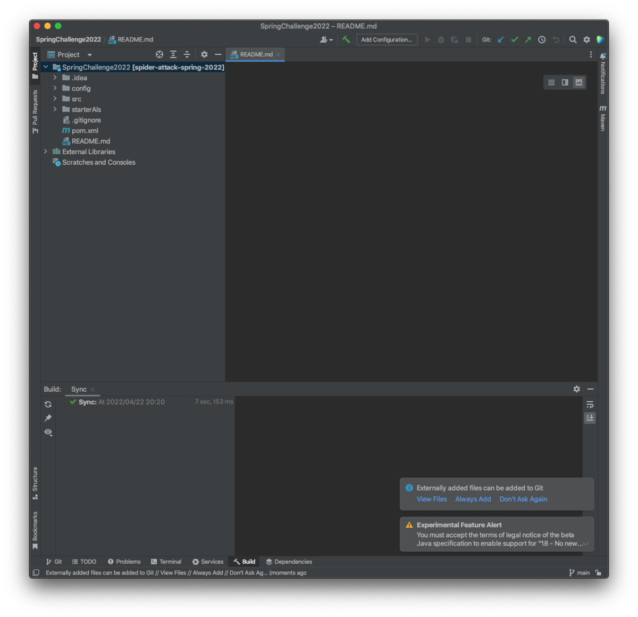Click the commit checkmark icon

click(514, 39)
